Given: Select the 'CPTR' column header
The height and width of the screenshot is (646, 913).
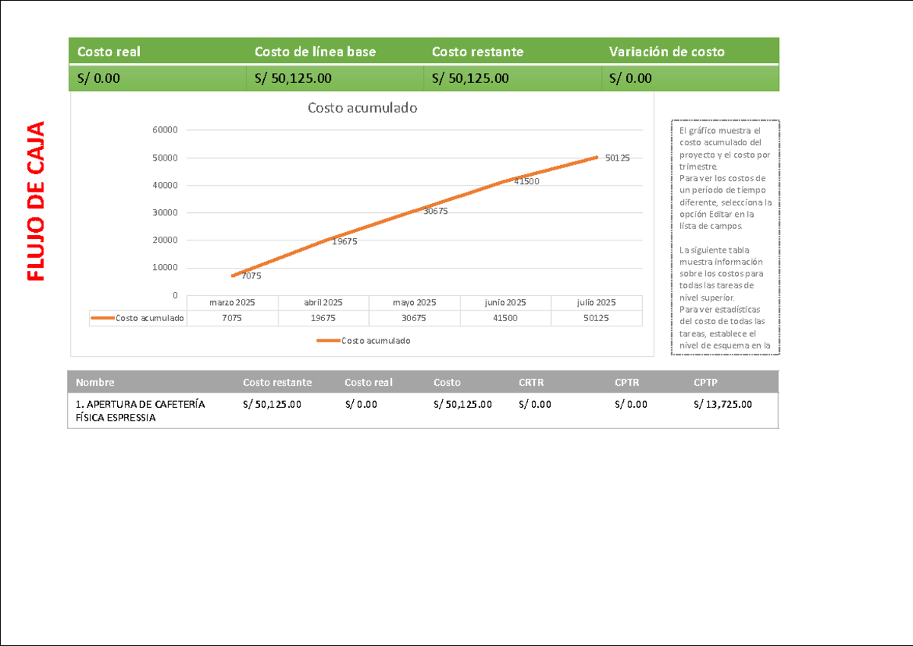Looking at the screenshot, I should (x=628, y=382).
